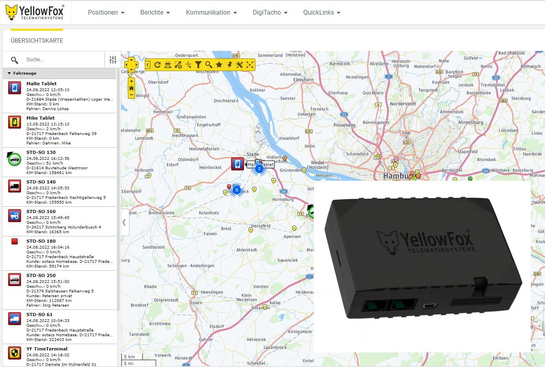This screenshot has width=545, height=367.
Task: Zoom out the map with minus button
Action: point(131,95)
